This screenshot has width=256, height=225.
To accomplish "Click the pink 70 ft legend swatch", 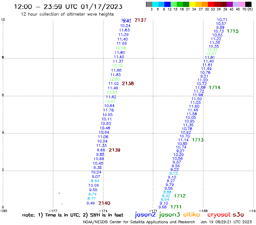I will (x=242, y=4).
